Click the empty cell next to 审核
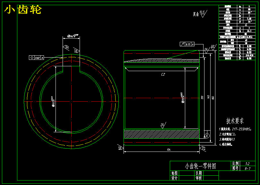 211,178
